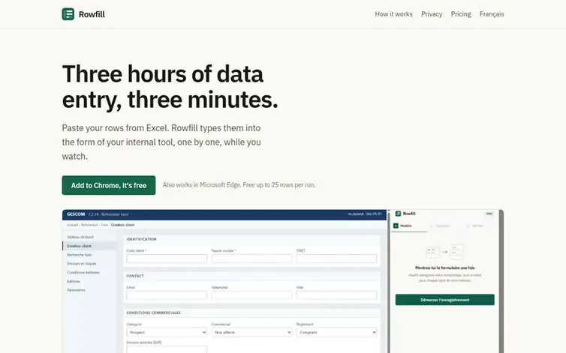Click the Rowfill brand name in header
Image resolution: width=566 pixels, height=353 pixels.
92,14
